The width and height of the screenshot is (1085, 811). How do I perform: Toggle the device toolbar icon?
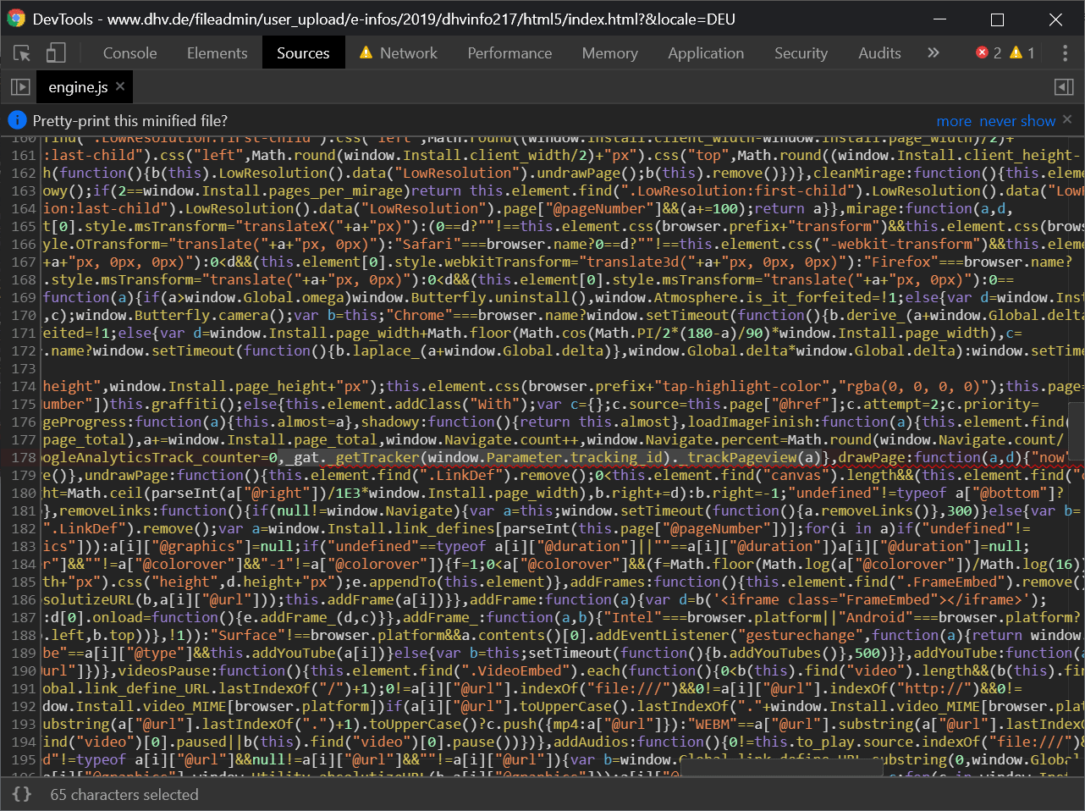(56, 53)
